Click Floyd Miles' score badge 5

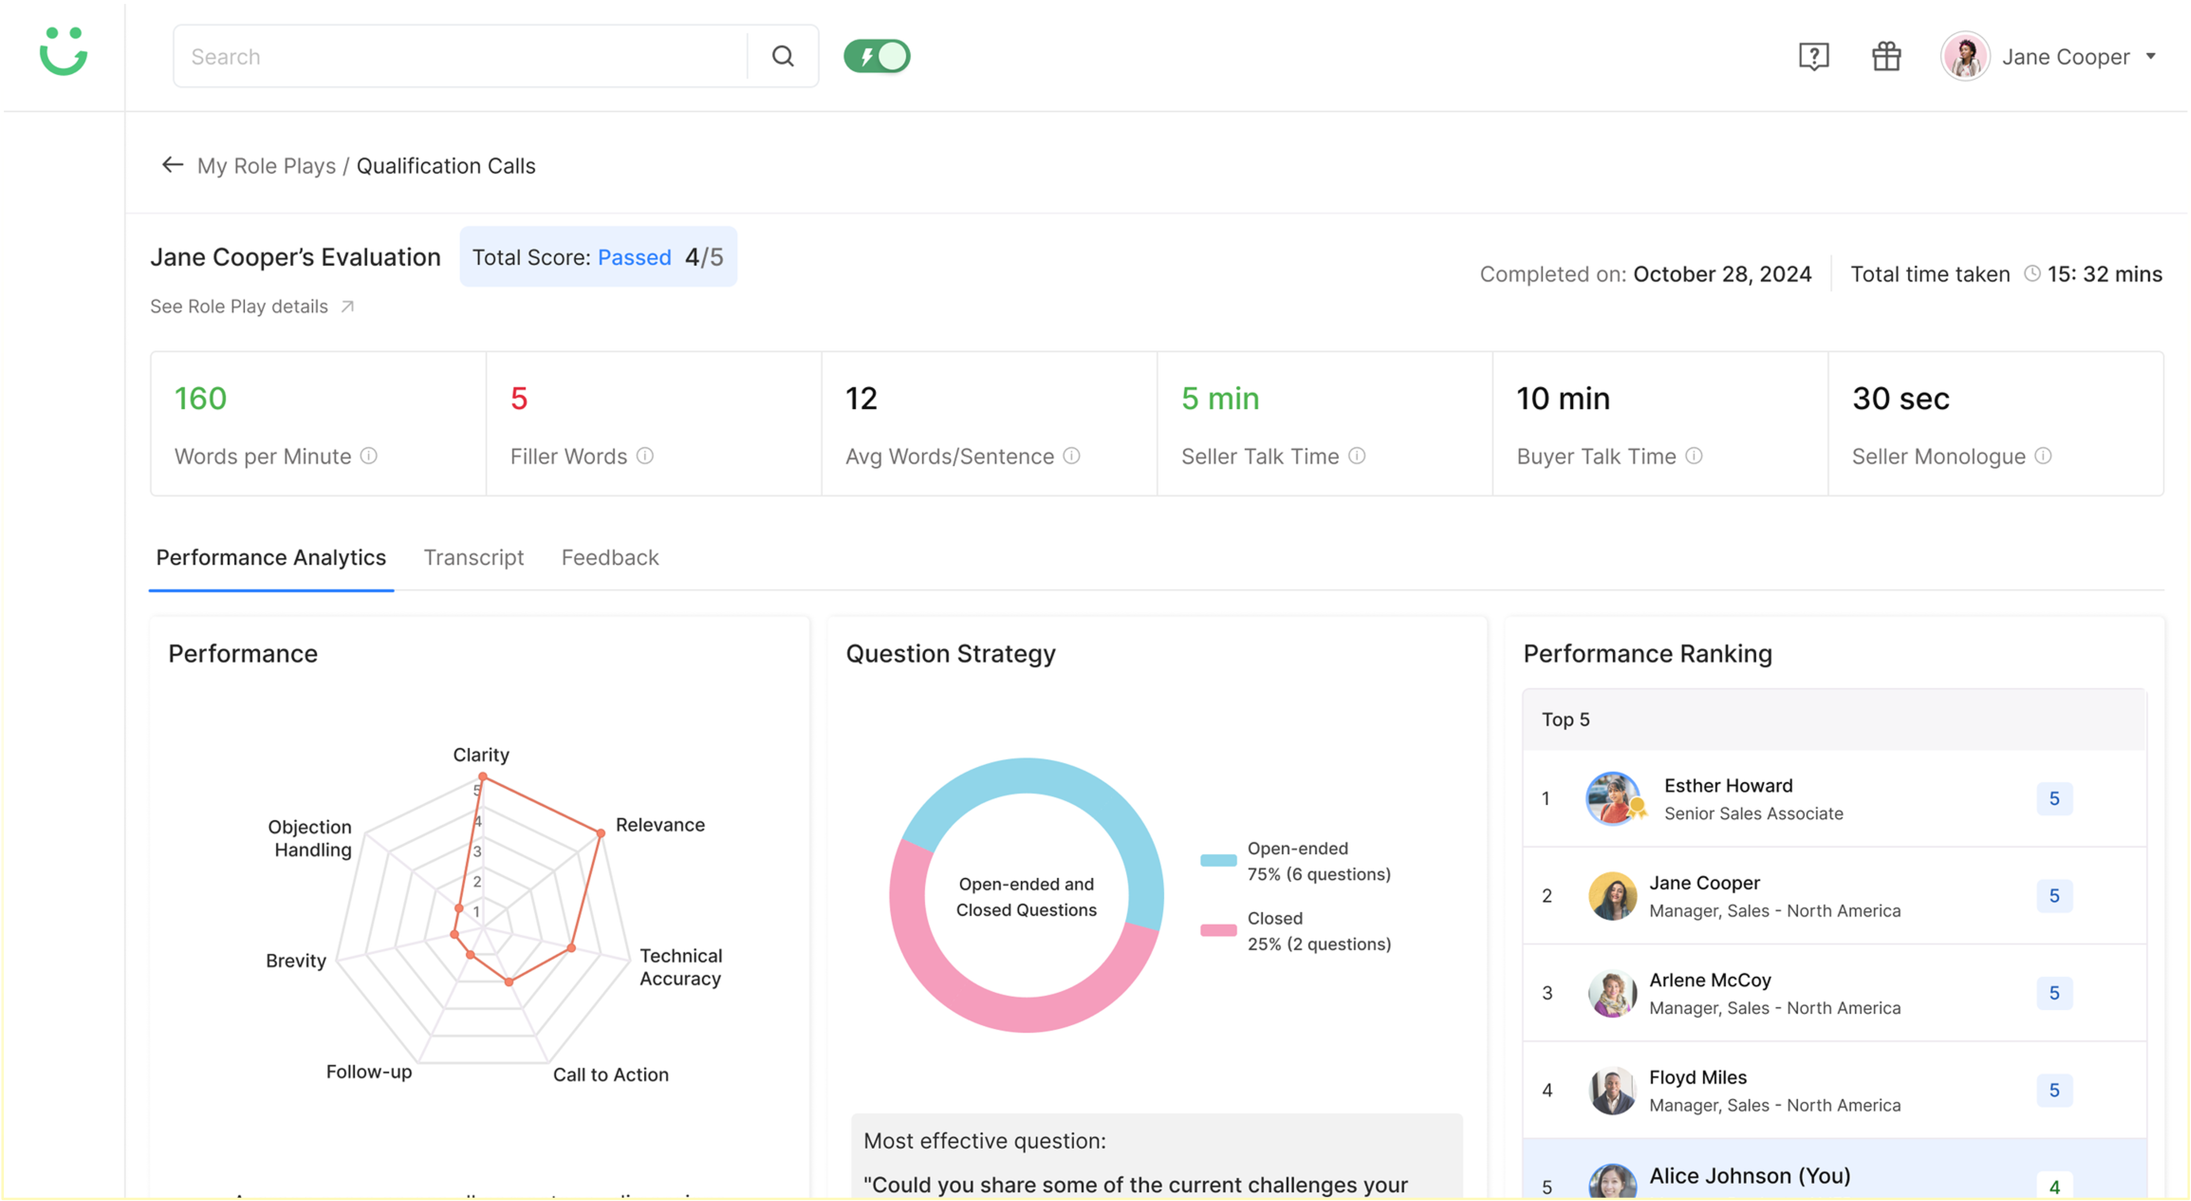[x=2053, y=1091]
